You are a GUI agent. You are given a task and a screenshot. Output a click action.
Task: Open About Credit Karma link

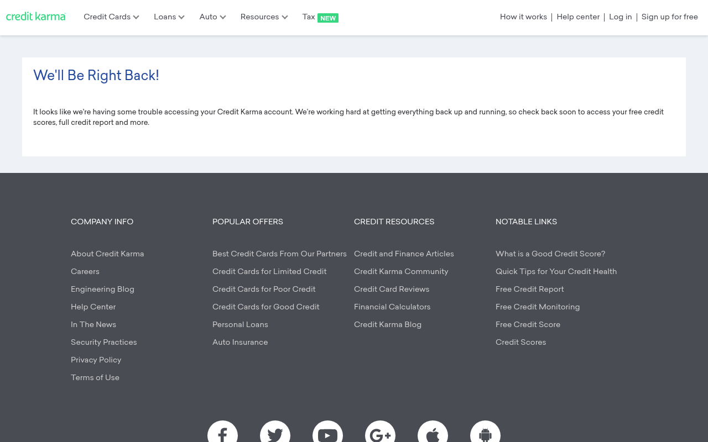(x=107, y=254)
